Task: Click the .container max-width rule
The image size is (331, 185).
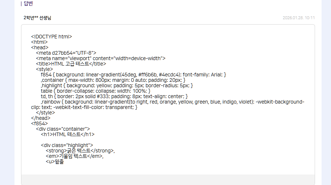Action: click(113, 80)
